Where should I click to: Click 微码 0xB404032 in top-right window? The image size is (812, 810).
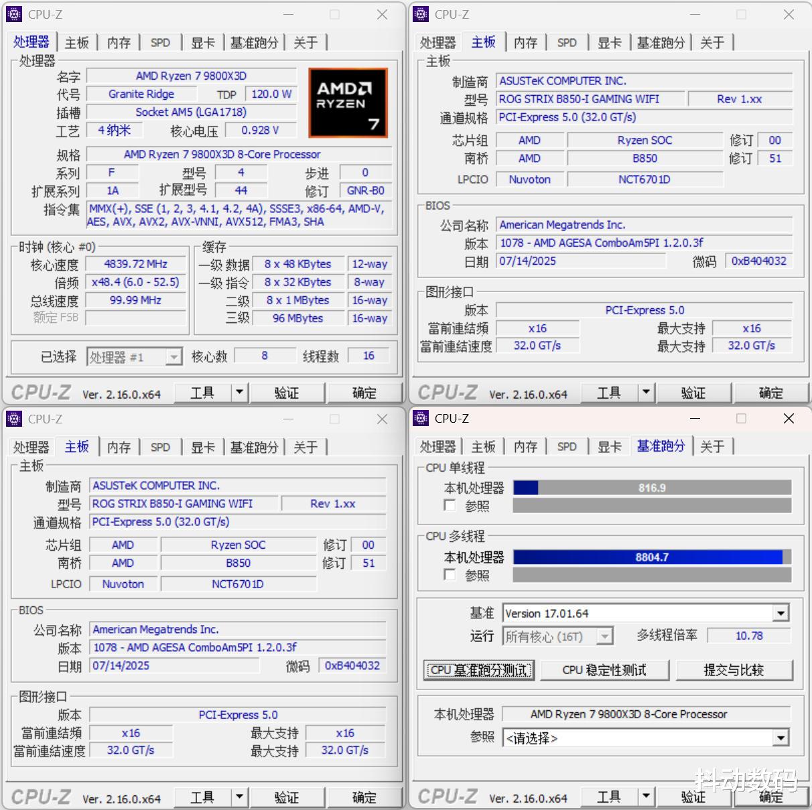(x=758, y=261)
